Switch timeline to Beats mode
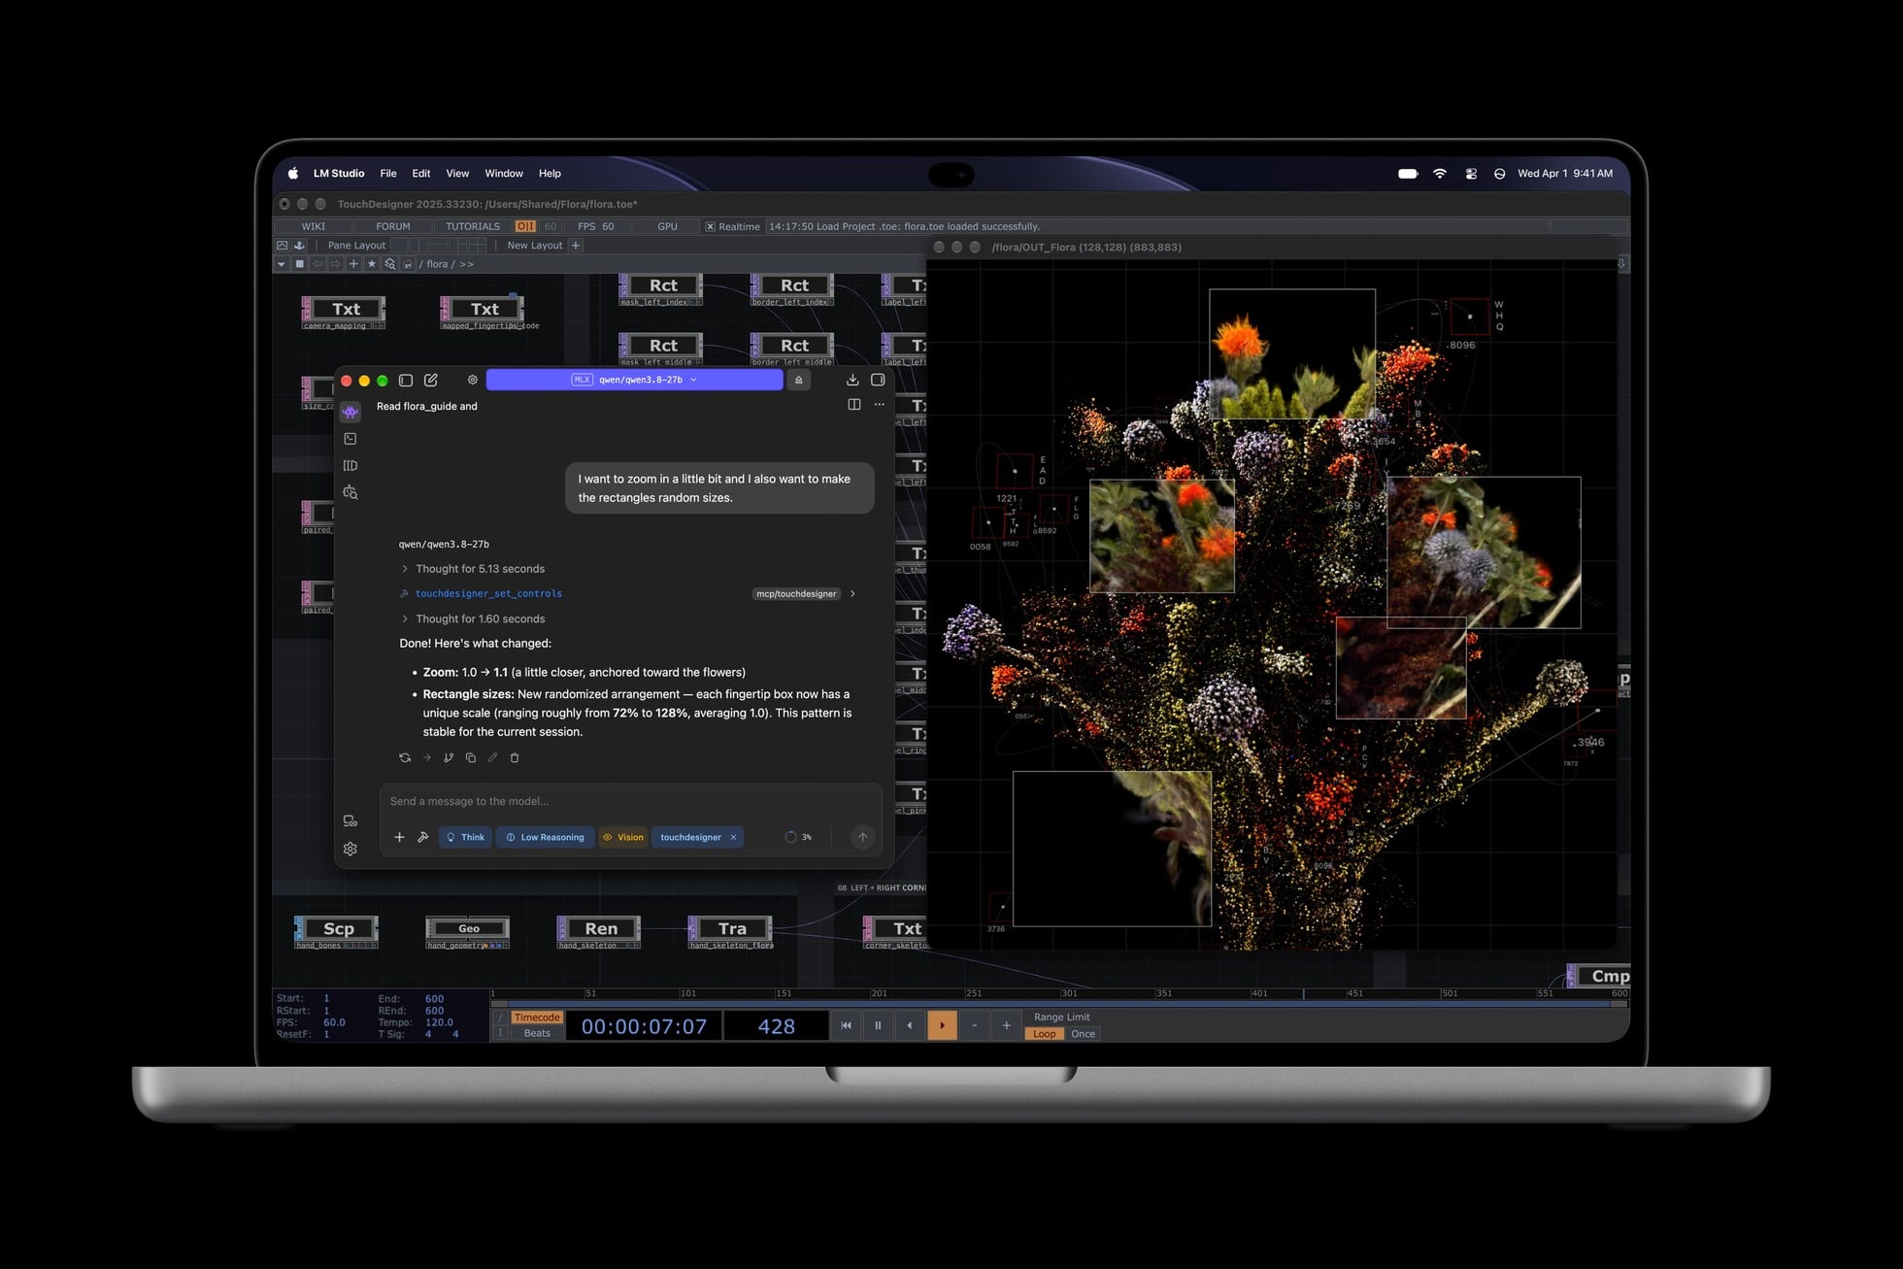This screenshot has height=1269, width=1903. click(x=537, y=1033)
